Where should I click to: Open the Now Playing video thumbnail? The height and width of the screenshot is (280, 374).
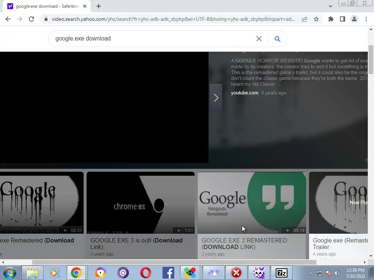pyautogui.click(x=338, y=203)
